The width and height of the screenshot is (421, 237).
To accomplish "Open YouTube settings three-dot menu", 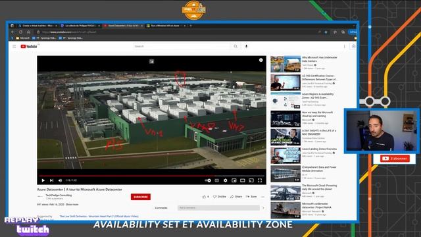I will tap(344, 46).
